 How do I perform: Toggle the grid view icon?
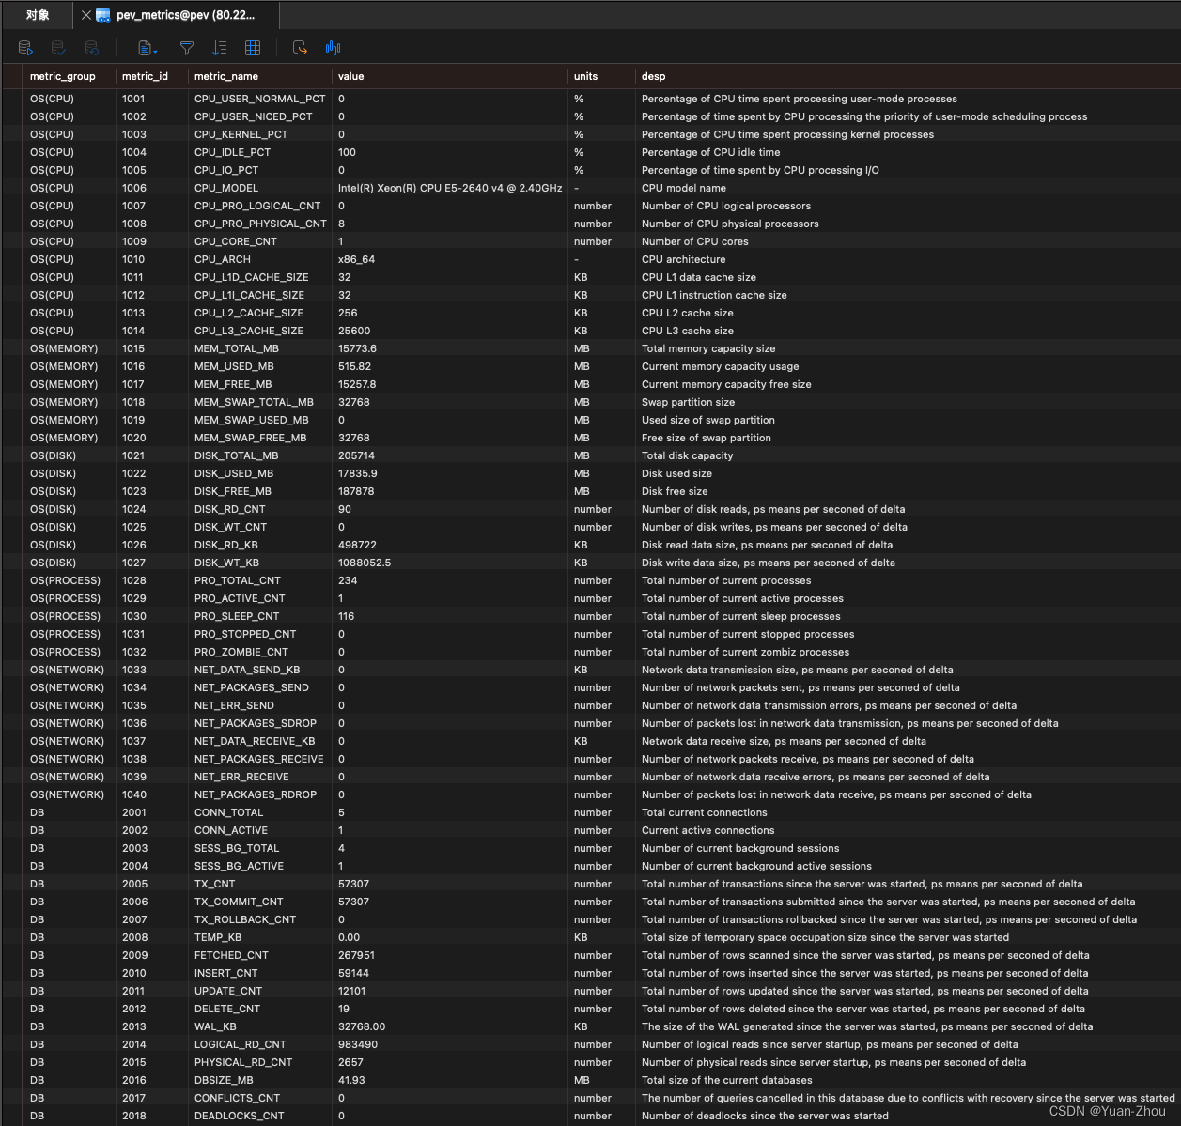click(x=252, y=47)
